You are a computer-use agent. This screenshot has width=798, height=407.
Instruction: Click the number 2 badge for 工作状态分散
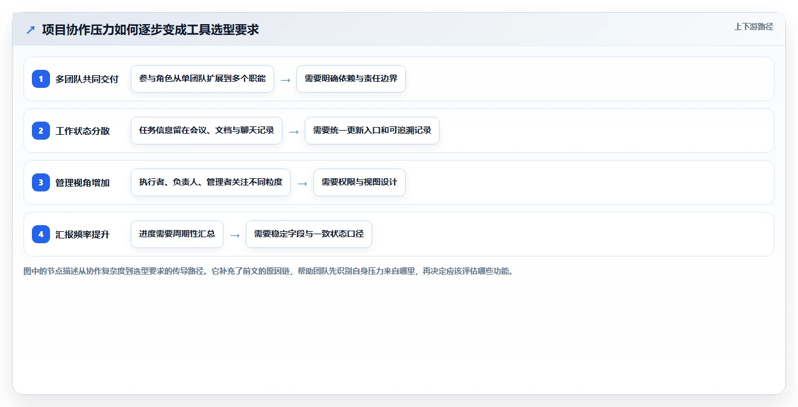(41, 131)
